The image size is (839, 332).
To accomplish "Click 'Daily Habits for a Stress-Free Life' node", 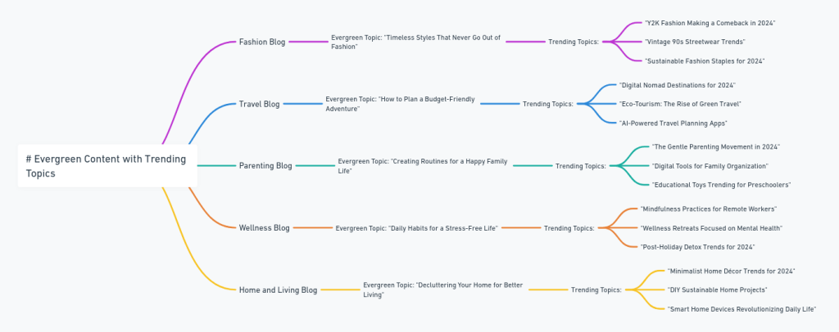I will pyautogui.click(x=416, y=228).
